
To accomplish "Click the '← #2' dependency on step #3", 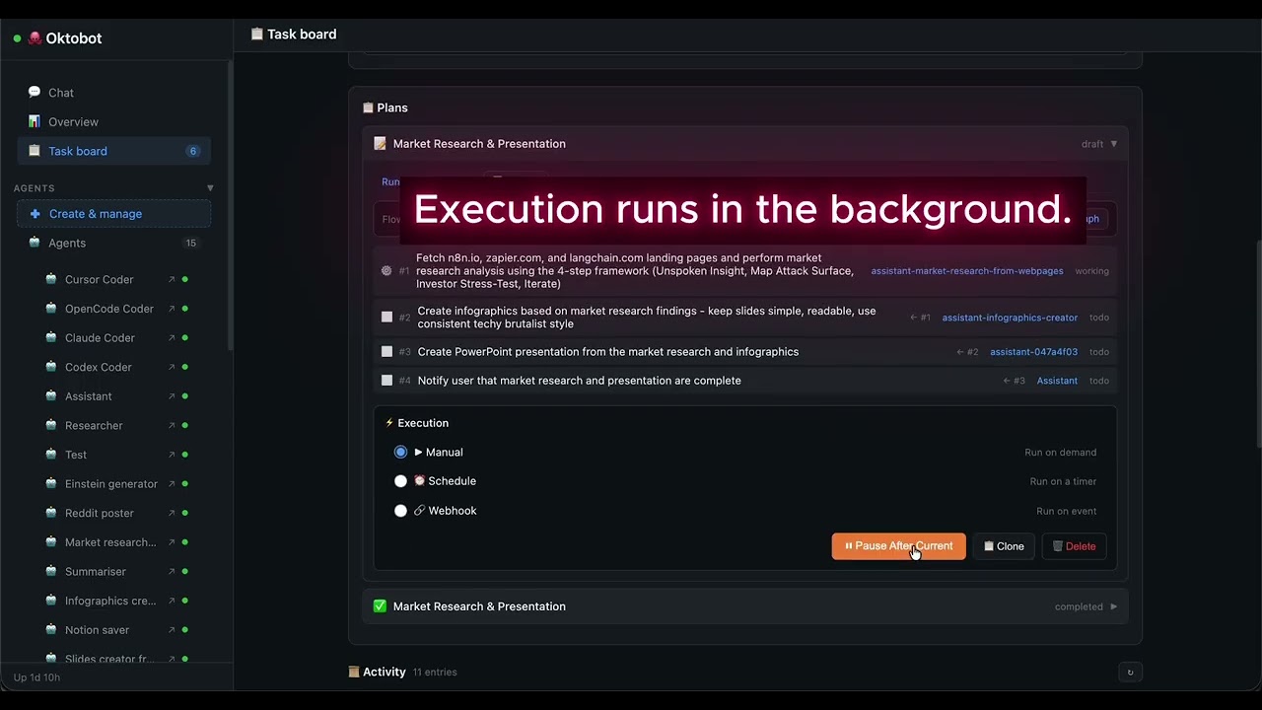I will click(967, 352).
